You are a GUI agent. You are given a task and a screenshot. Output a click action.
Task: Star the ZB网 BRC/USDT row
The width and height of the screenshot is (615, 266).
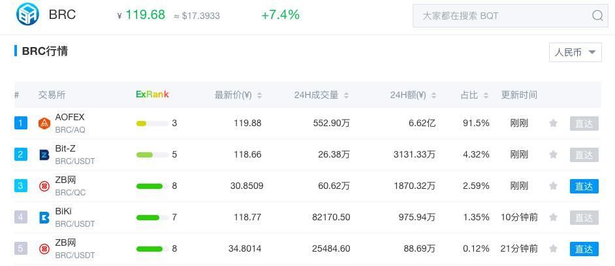(x=553, y=249)
